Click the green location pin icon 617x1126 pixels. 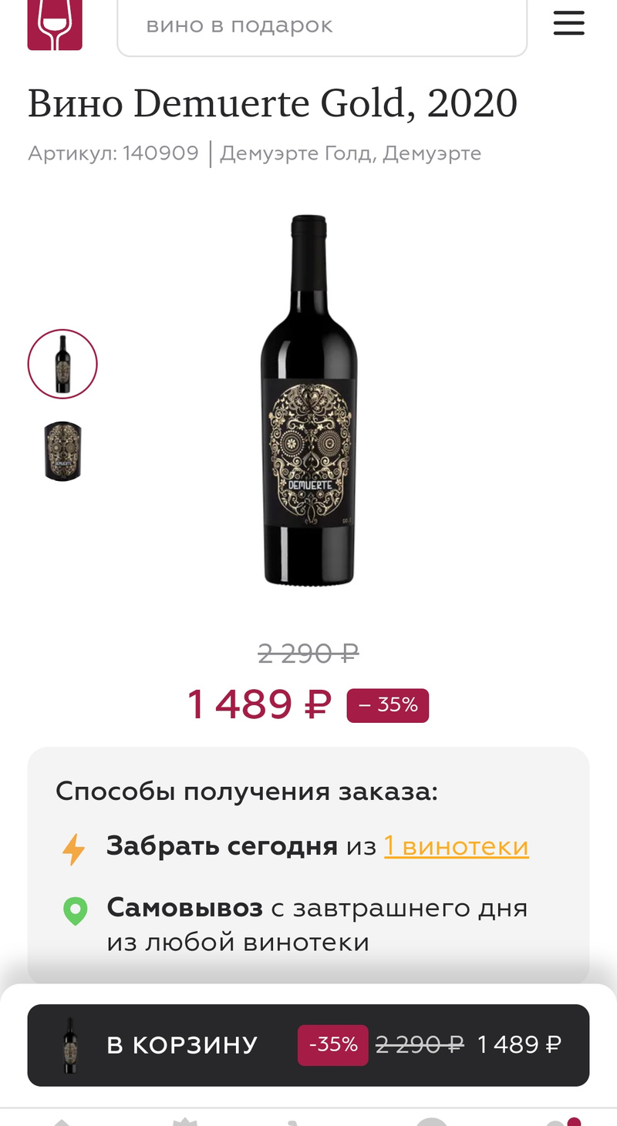[x=75, y=910]
